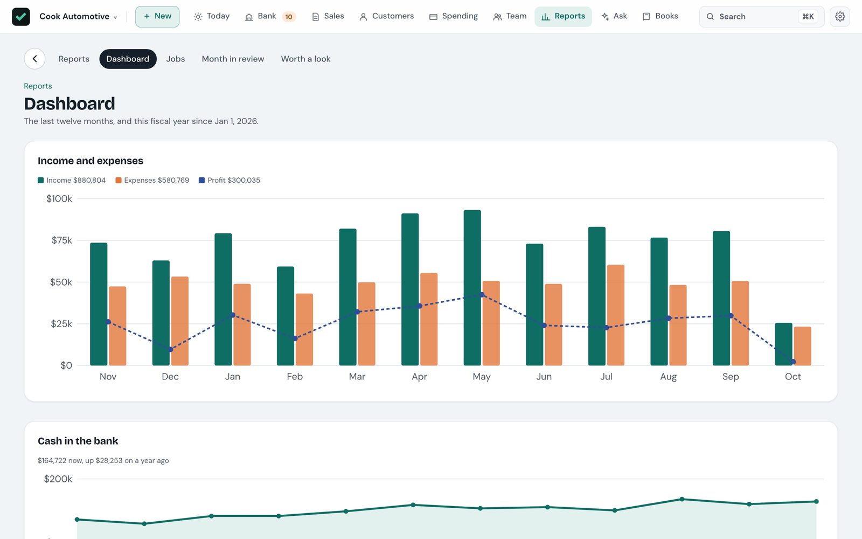Switch to the Jobs tab

pyautogui.click(x=176, y=59)
